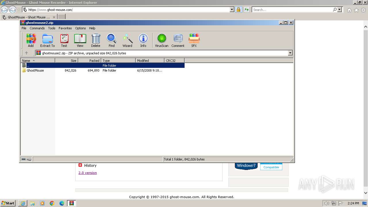
Task: Sort by Packed column header
Action: coord(89,61)
